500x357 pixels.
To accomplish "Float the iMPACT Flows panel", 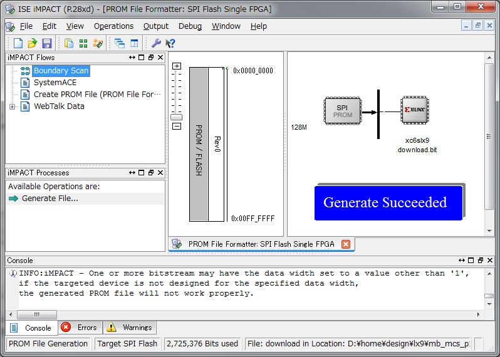I will coord(151,58).
